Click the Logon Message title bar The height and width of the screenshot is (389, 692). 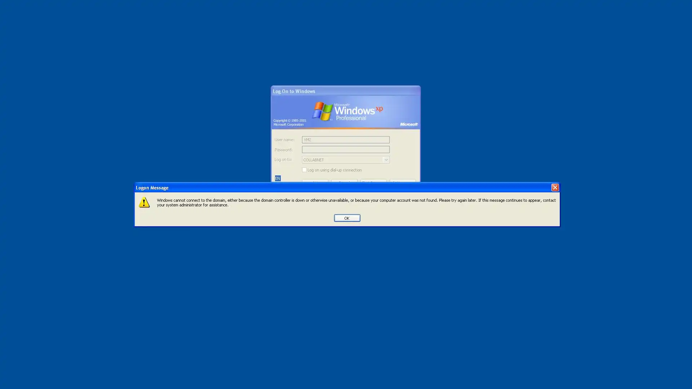point(324,188)
